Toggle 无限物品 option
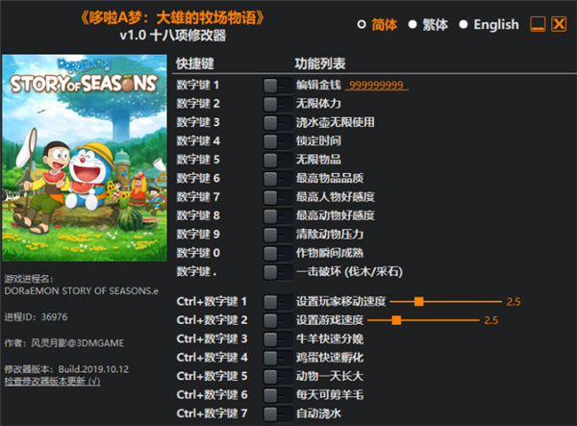This screenshot has width=577, height=426. [278, 161]
